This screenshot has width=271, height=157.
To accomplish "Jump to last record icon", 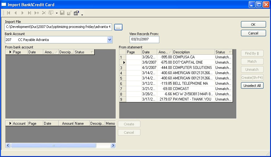I will 29,13.
